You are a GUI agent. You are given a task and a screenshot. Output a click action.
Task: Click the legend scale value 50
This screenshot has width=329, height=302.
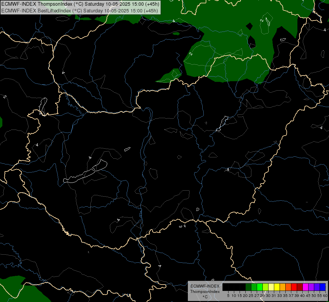pyautogui.click(x=314, y=296)
